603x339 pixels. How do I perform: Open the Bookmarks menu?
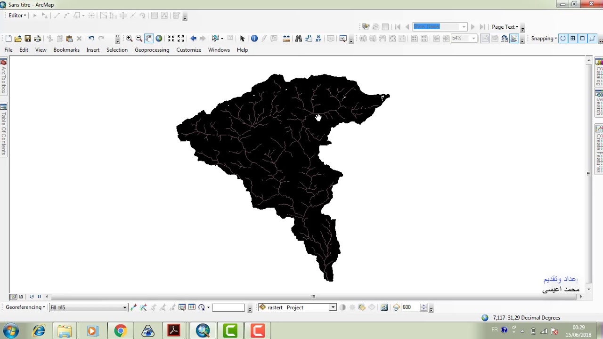click(x=66, y=50)
